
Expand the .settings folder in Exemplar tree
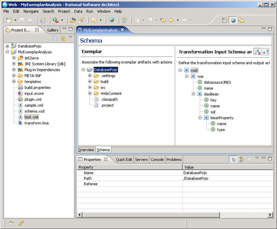point(90,76)
